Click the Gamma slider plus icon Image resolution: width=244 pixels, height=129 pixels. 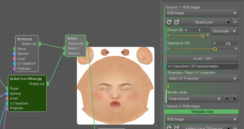[x=236, y=48]
